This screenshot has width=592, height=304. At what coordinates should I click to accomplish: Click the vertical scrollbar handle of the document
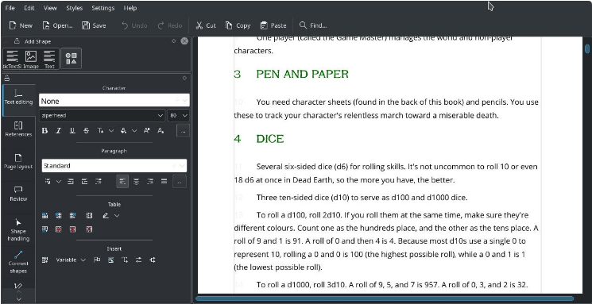coord(587,49)
